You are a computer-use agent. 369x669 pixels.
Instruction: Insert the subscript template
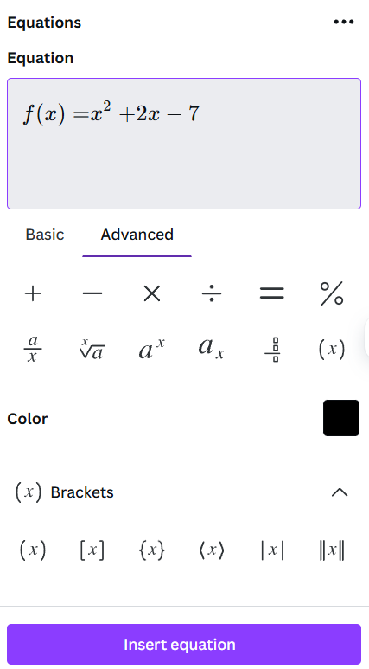(212, 349)
